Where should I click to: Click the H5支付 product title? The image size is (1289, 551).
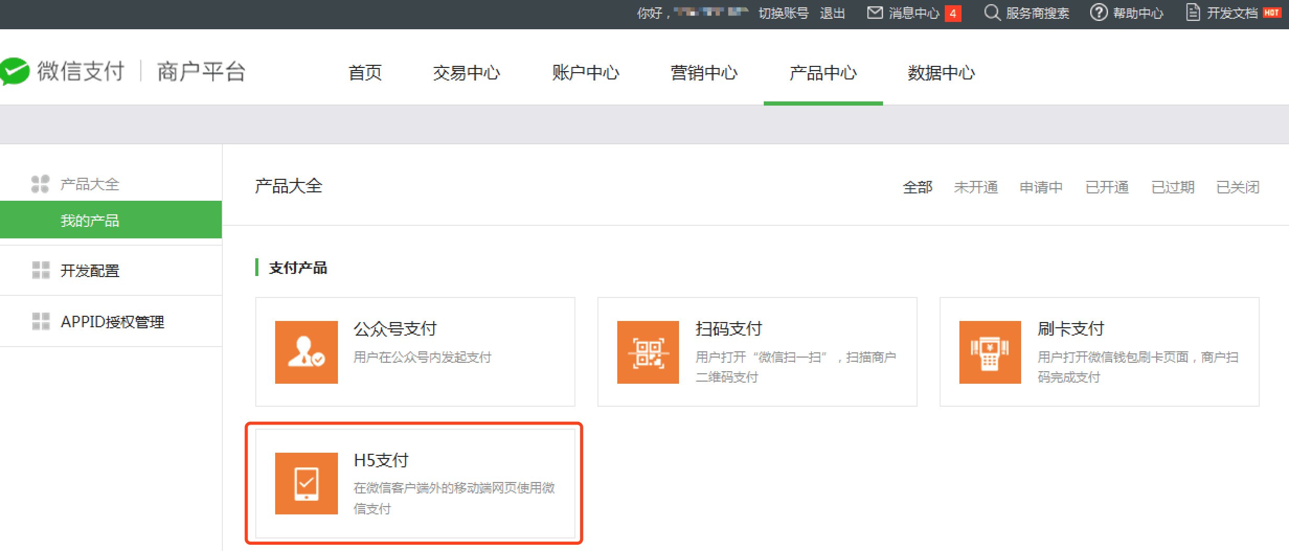[x=381, y=460]
